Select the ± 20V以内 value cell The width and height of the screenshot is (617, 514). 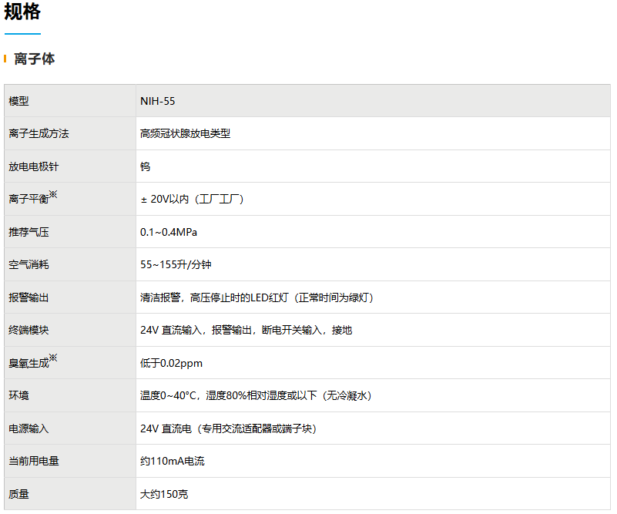click(192, 199)
